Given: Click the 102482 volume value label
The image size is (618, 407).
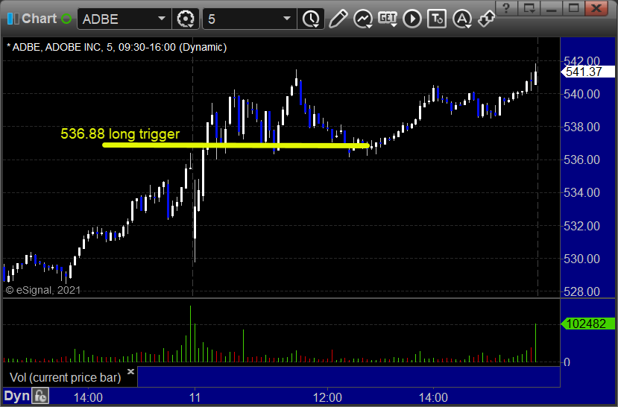Looking at the screenshot, I should point(587,324).
